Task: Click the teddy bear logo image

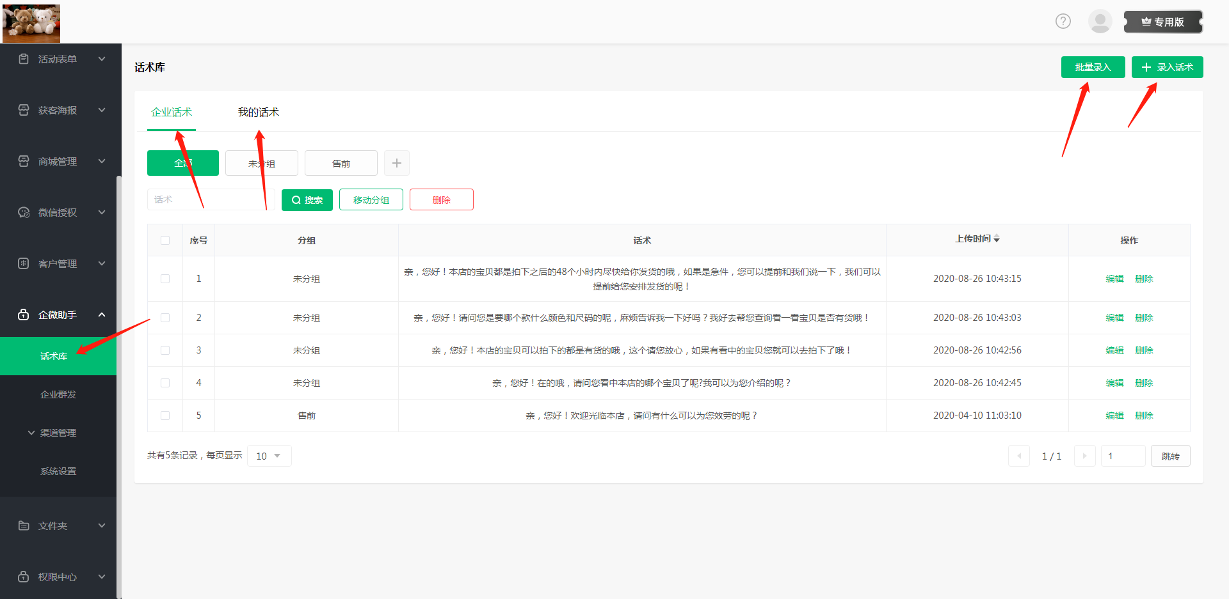Action: pos(31,23)
